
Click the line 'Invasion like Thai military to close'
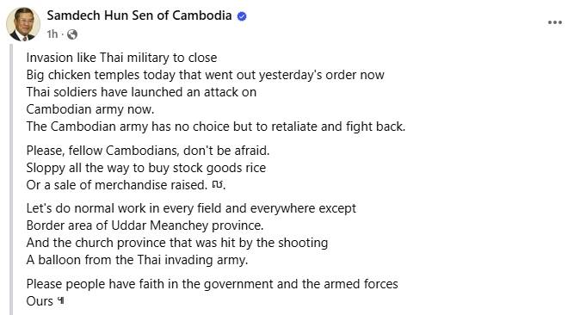coord(121,58)
